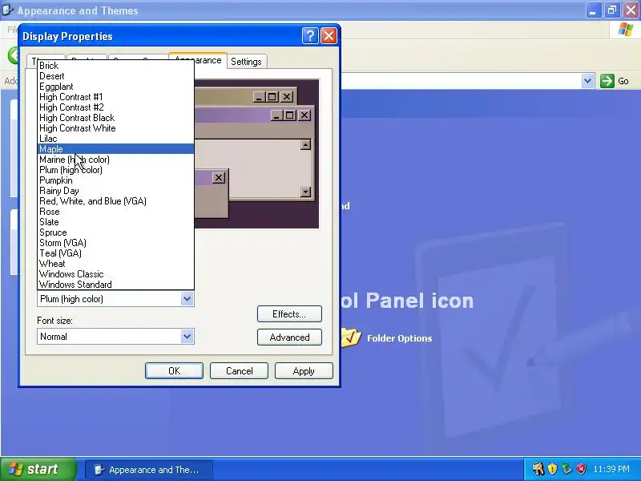Image resolution: width=641 pixels, height=481 pixels.
Task: Click the Windows flag logo icon
Action: click(x=626, y=30)
